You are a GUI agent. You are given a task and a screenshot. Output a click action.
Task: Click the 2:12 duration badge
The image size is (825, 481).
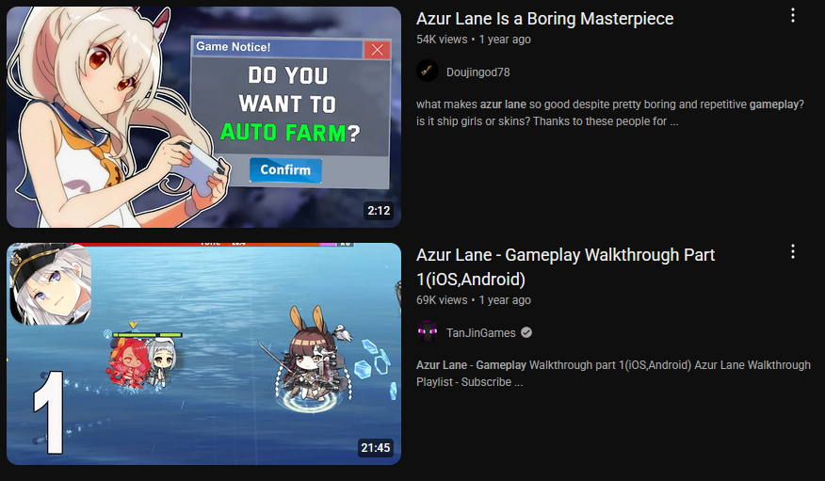[x=379, y=211]
